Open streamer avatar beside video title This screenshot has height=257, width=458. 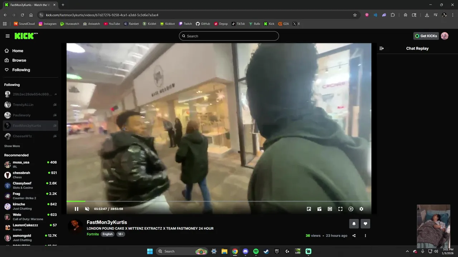(x=75, y=226)
